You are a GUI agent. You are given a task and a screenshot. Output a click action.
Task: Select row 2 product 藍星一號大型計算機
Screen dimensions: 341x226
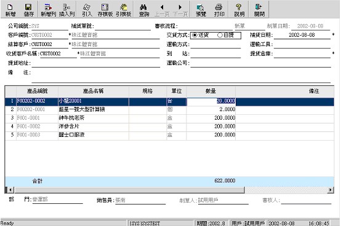coord(82,109)
